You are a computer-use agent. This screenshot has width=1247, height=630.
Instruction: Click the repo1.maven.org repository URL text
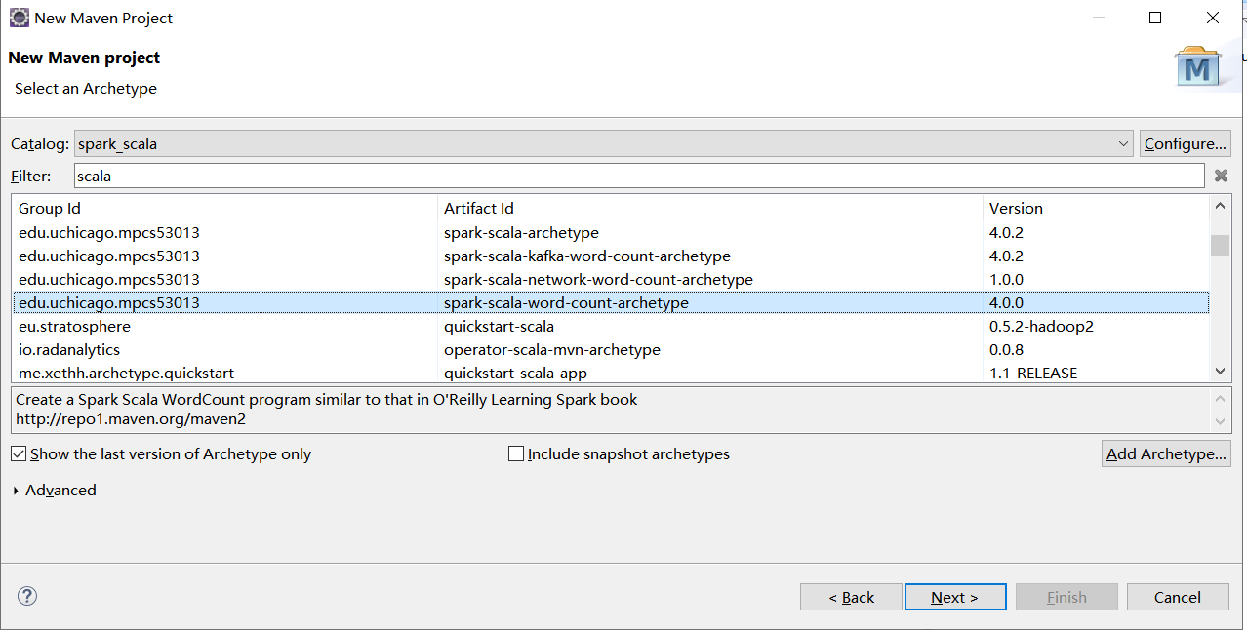131,419
